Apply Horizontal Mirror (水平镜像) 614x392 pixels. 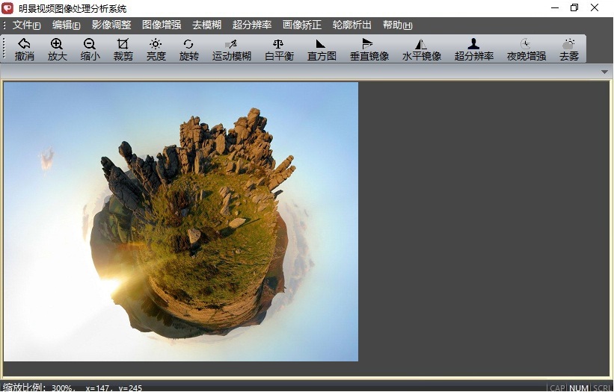421,49
